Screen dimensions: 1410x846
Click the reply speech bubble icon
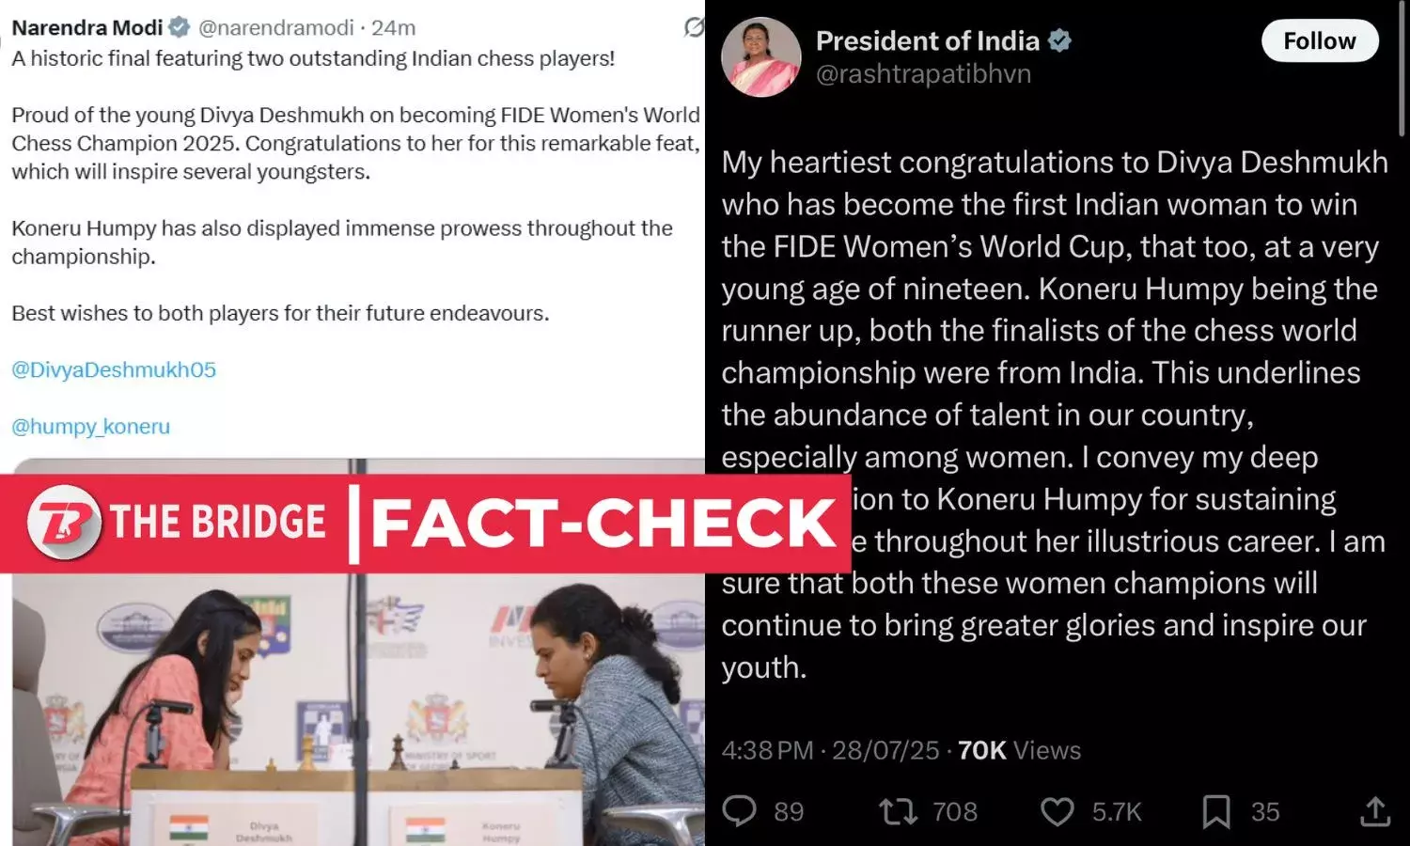tap(740, 810)
